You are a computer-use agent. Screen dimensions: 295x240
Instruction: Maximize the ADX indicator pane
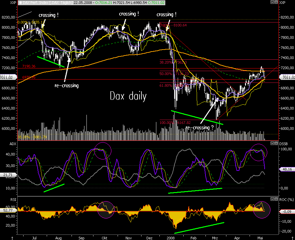coord(272,143)
